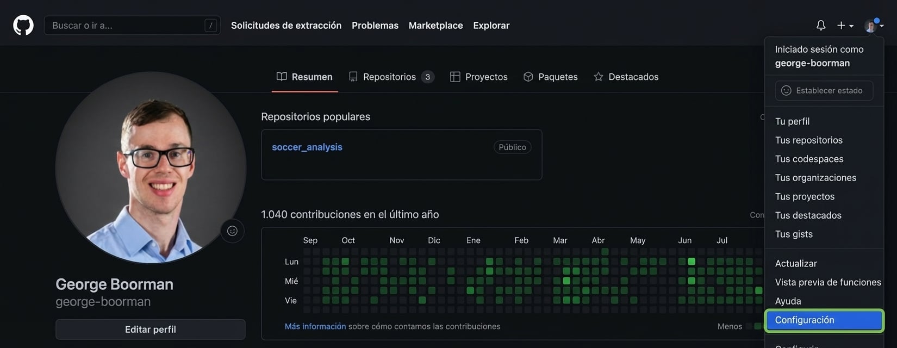This screenshot has height=348, width=897.
Task: Click the Lun weekday label in contribution graph
Action: [291, 262]
